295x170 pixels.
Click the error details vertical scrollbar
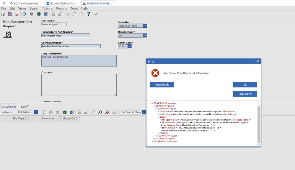click(259, 124)
